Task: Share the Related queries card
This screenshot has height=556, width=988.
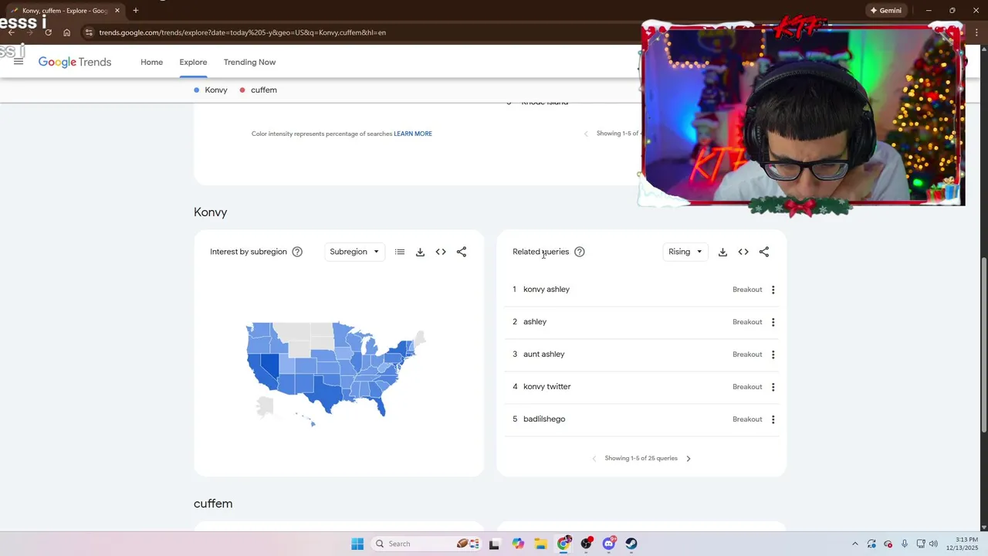Action: 764,252
